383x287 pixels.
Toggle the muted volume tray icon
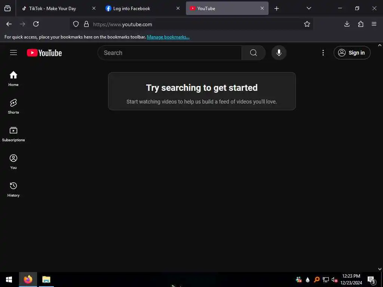334,280
